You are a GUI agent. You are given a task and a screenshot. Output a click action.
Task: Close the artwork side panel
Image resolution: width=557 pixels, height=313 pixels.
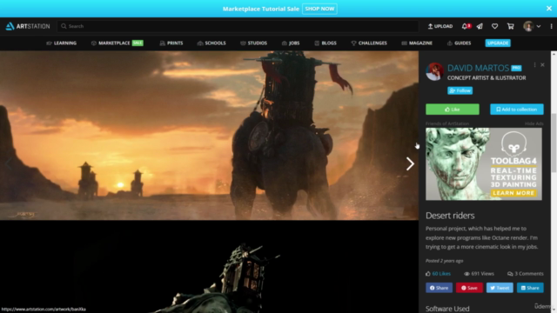542,65
